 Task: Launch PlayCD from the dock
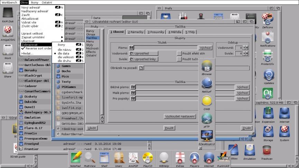coord(148,158)
